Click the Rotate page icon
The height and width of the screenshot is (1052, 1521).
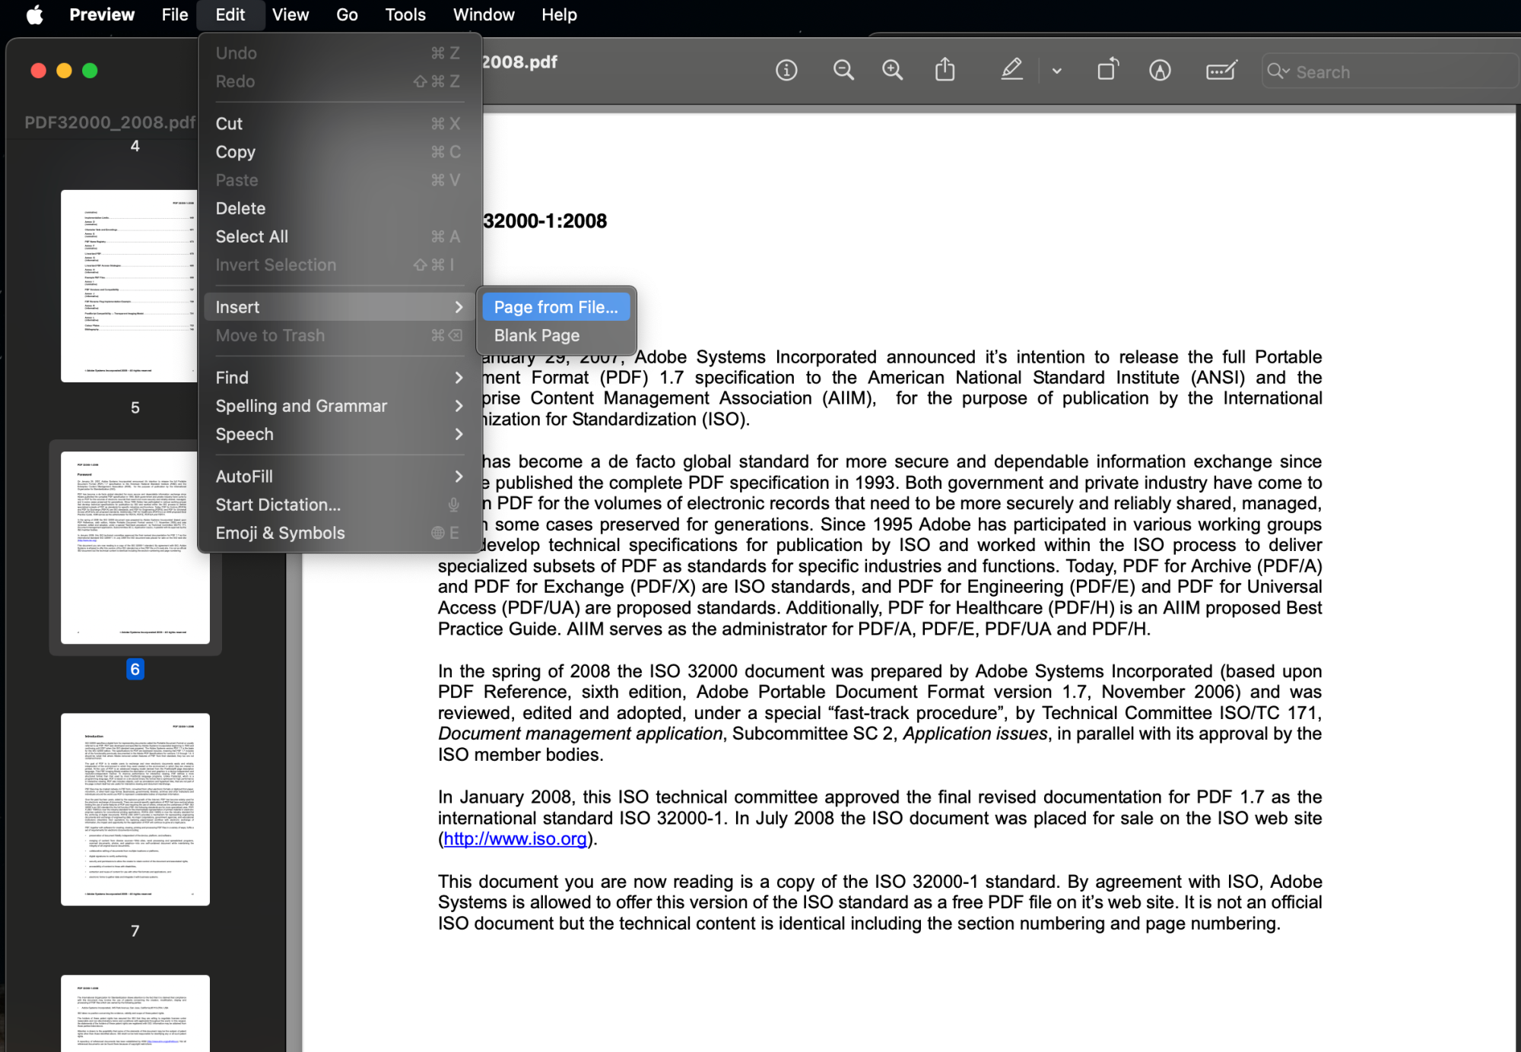click(x=1108, y=71)
